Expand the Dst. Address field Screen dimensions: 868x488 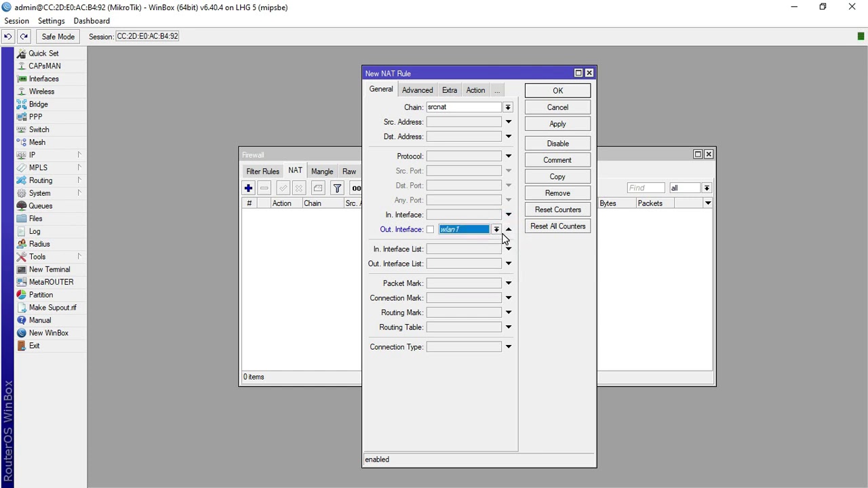pyautogui.click(x=508, y=137)
